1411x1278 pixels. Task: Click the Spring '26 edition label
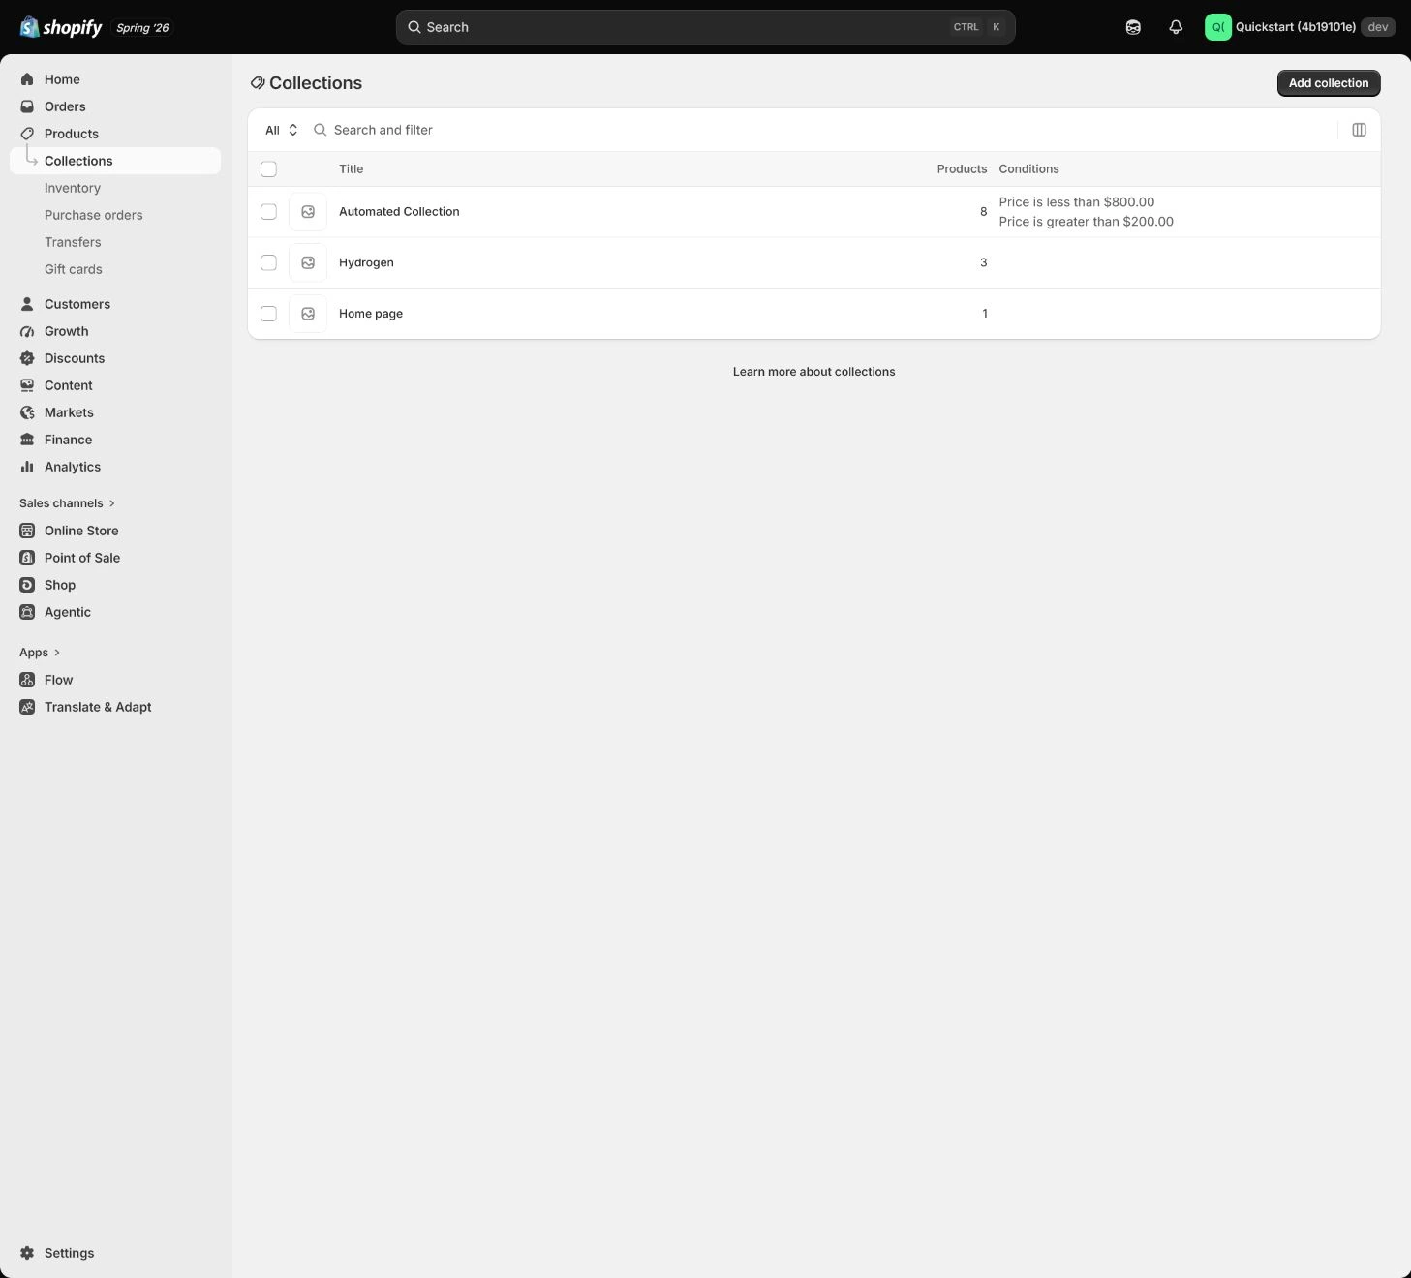[x=142, y=28]
